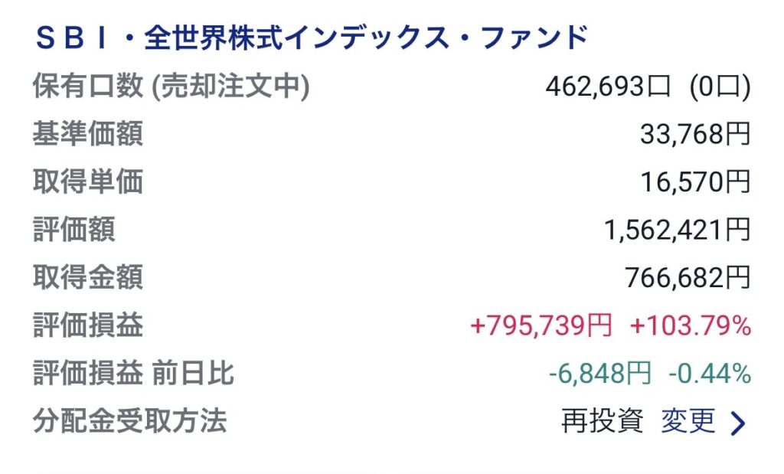Click the 766,682円 acquisition amount
Viewport: 784px width, 474px height.
(688, 278)
